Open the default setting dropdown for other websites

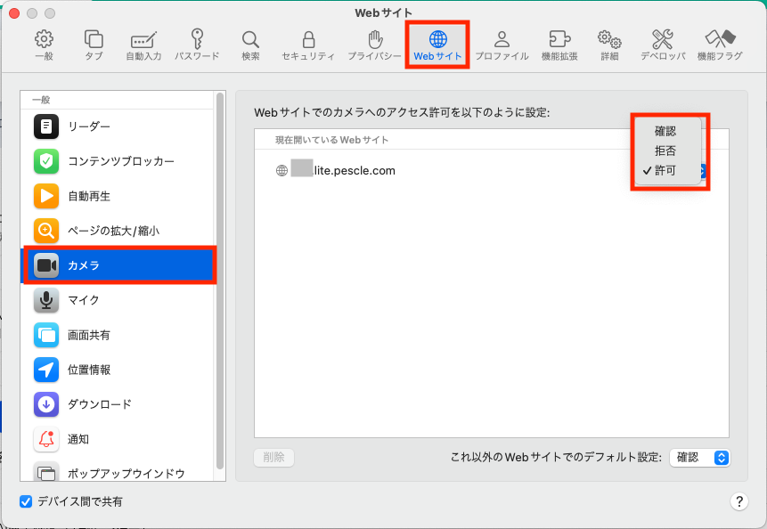[700, 458]
